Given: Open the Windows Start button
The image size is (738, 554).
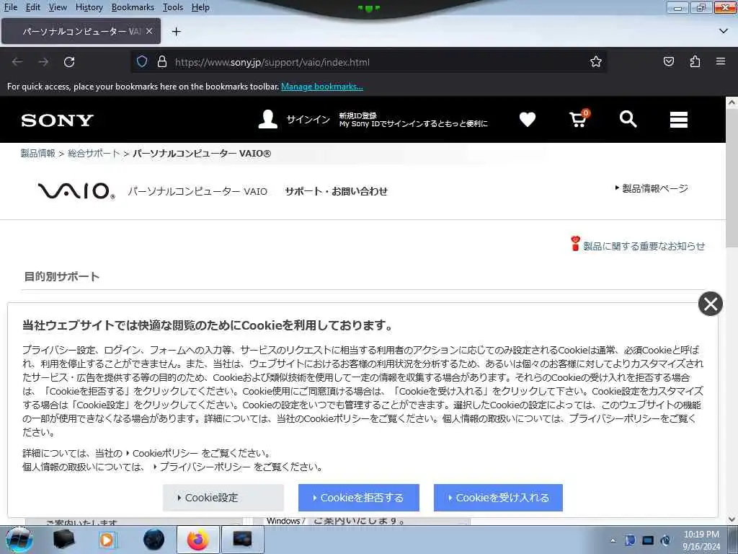Looking at the screenshot, I should [x=19, y=540].
